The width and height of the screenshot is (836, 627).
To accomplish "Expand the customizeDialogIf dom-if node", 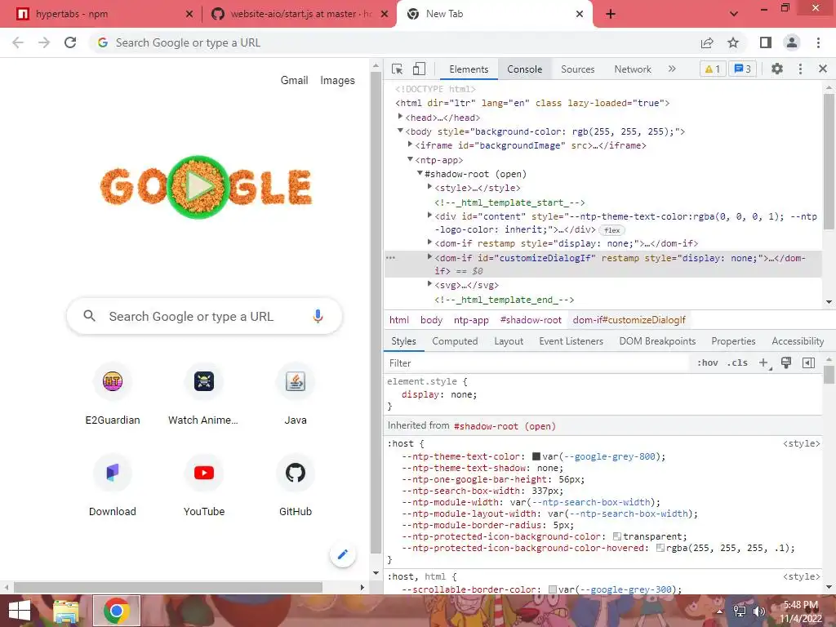I will tap(429, 257).
